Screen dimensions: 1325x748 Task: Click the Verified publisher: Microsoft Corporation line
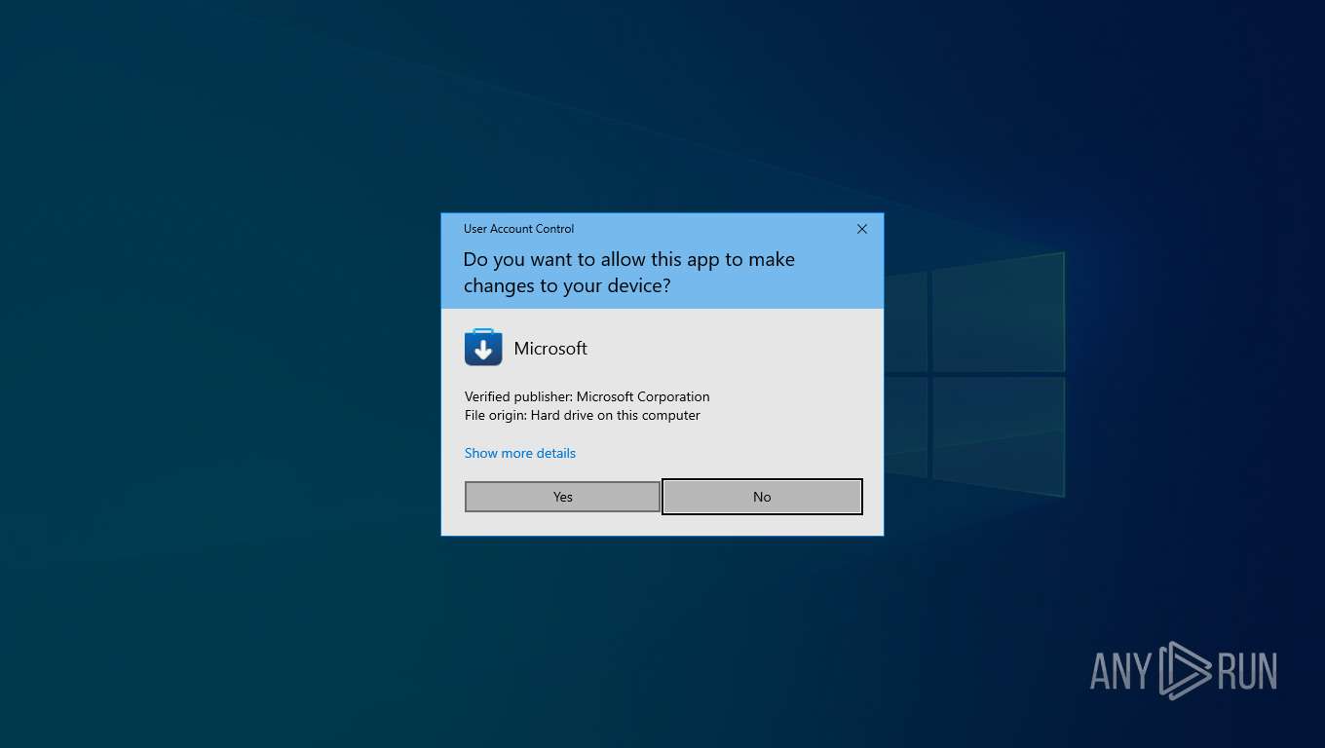pyautogui.click(x=587, y=396)
